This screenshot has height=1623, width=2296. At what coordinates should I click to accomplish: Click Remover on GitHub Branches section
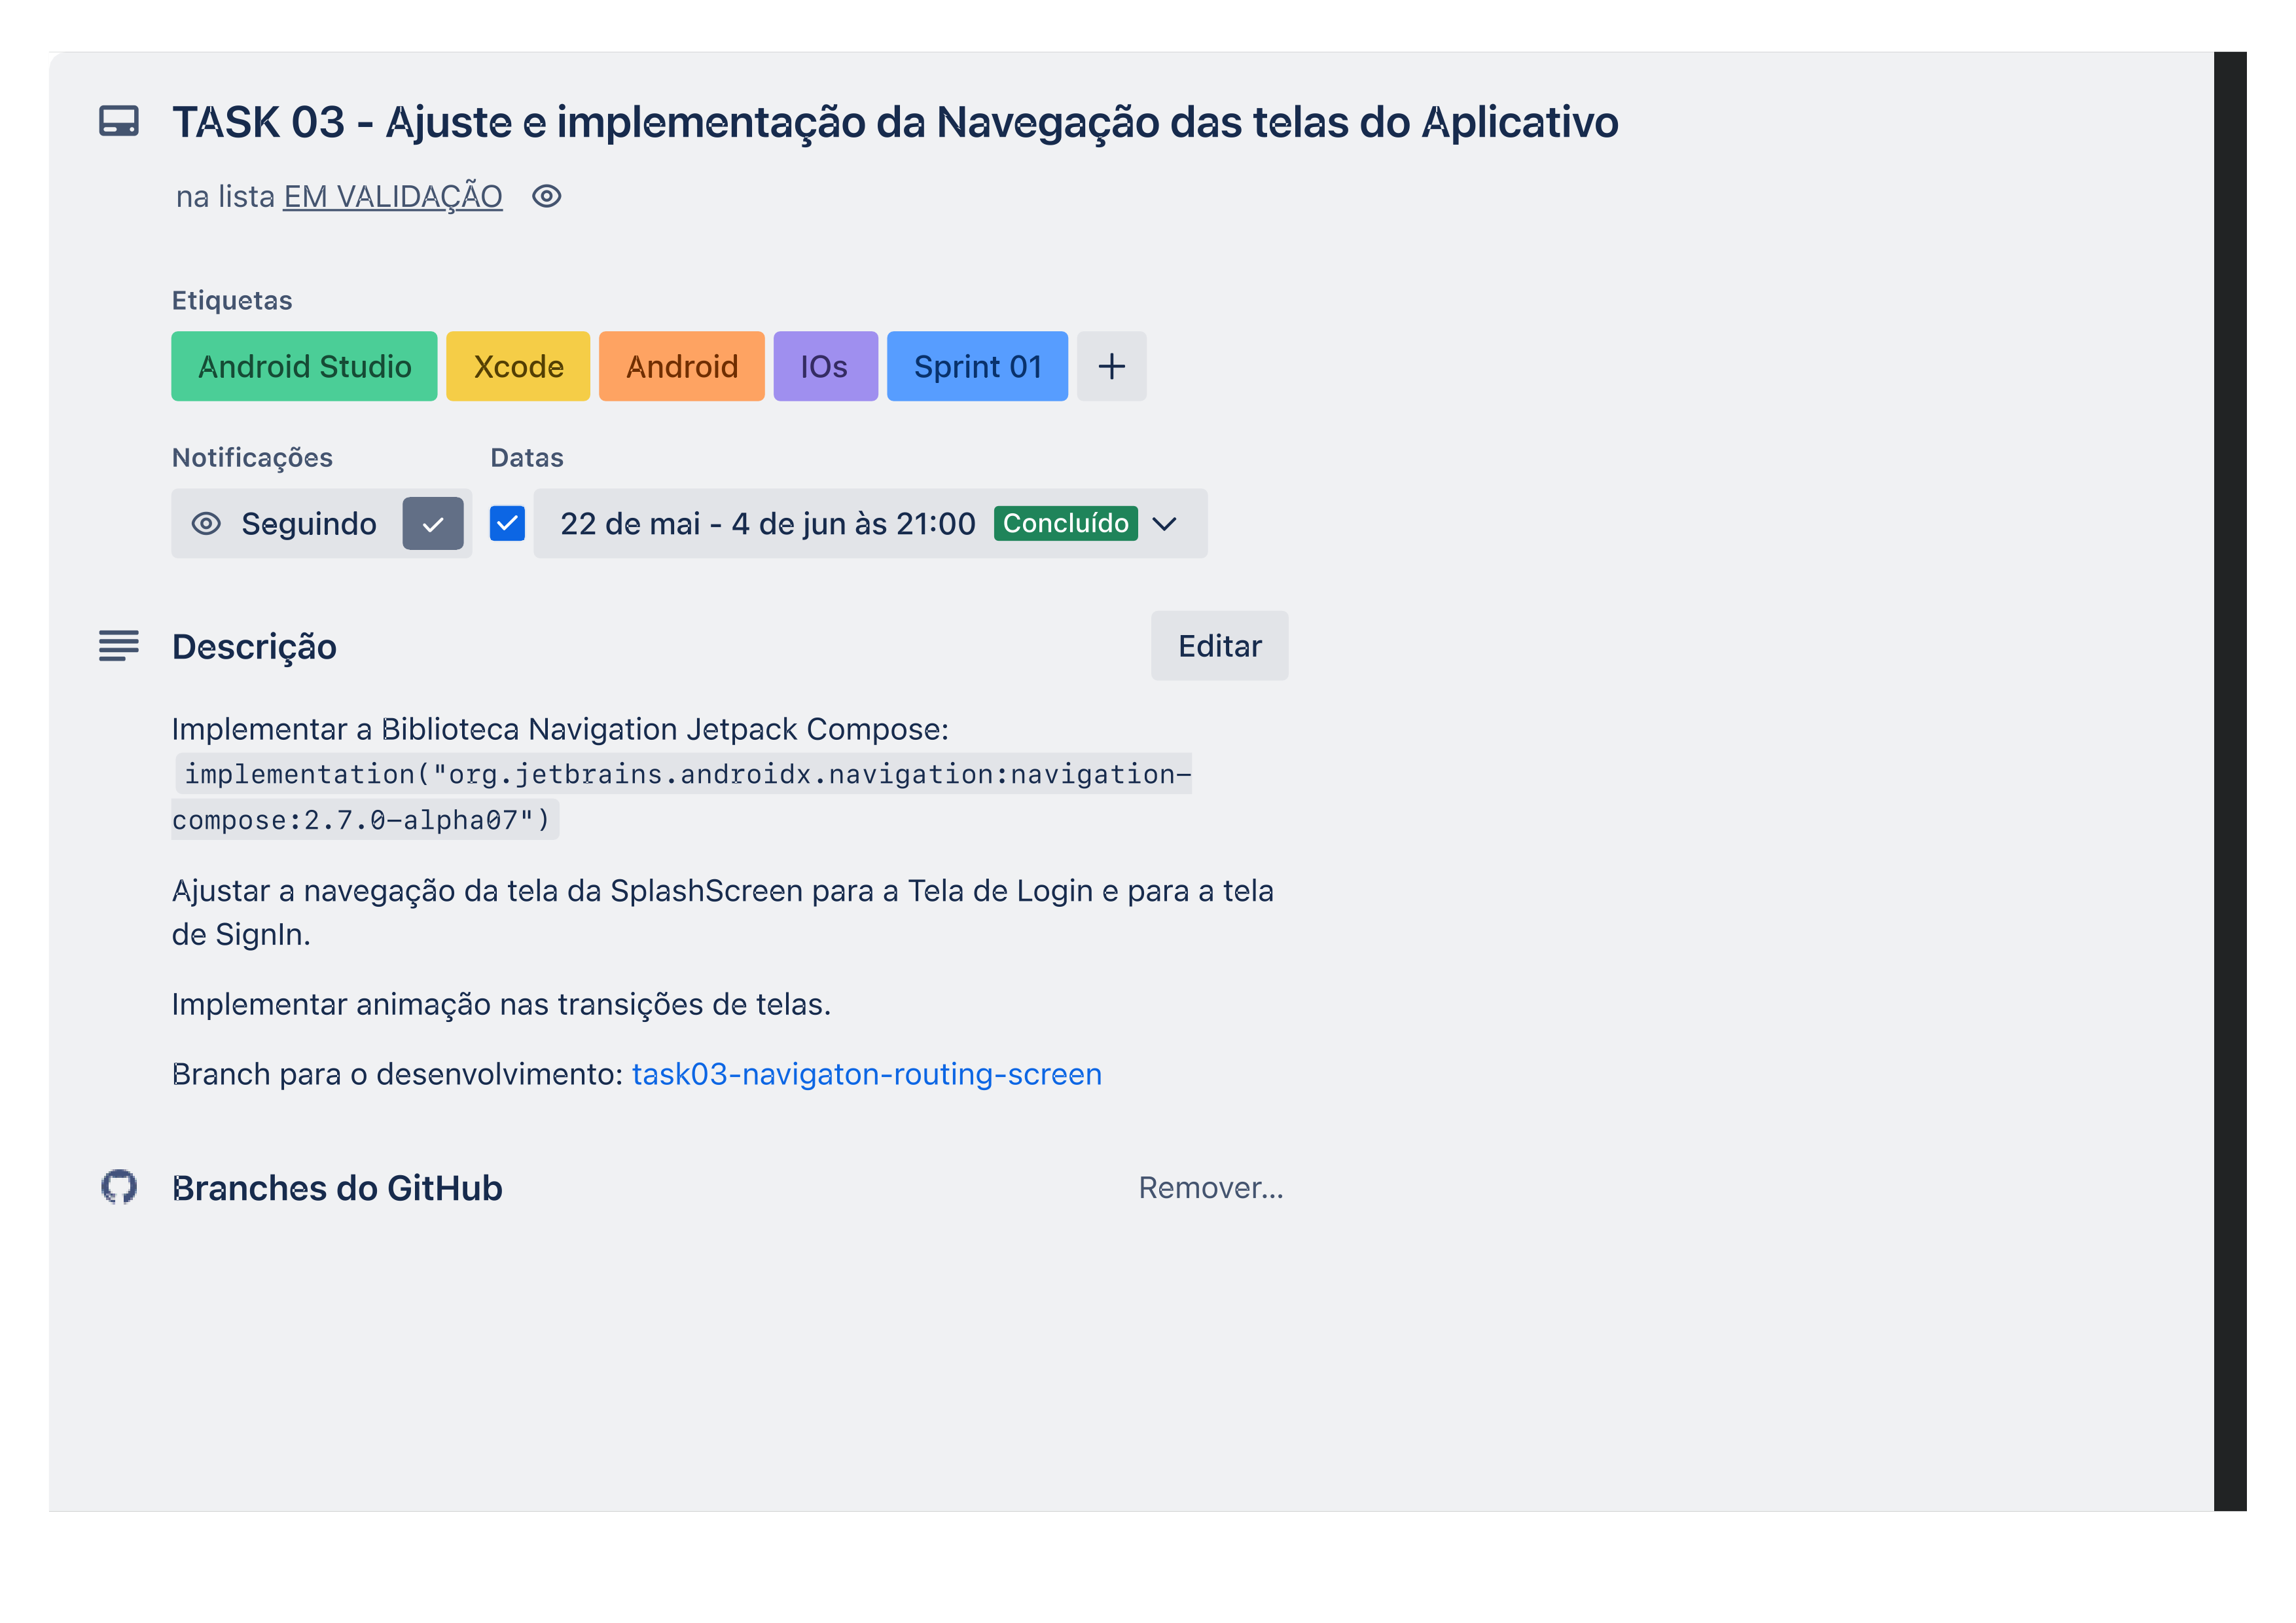pyautogui.click(x=1211, y=1186)
